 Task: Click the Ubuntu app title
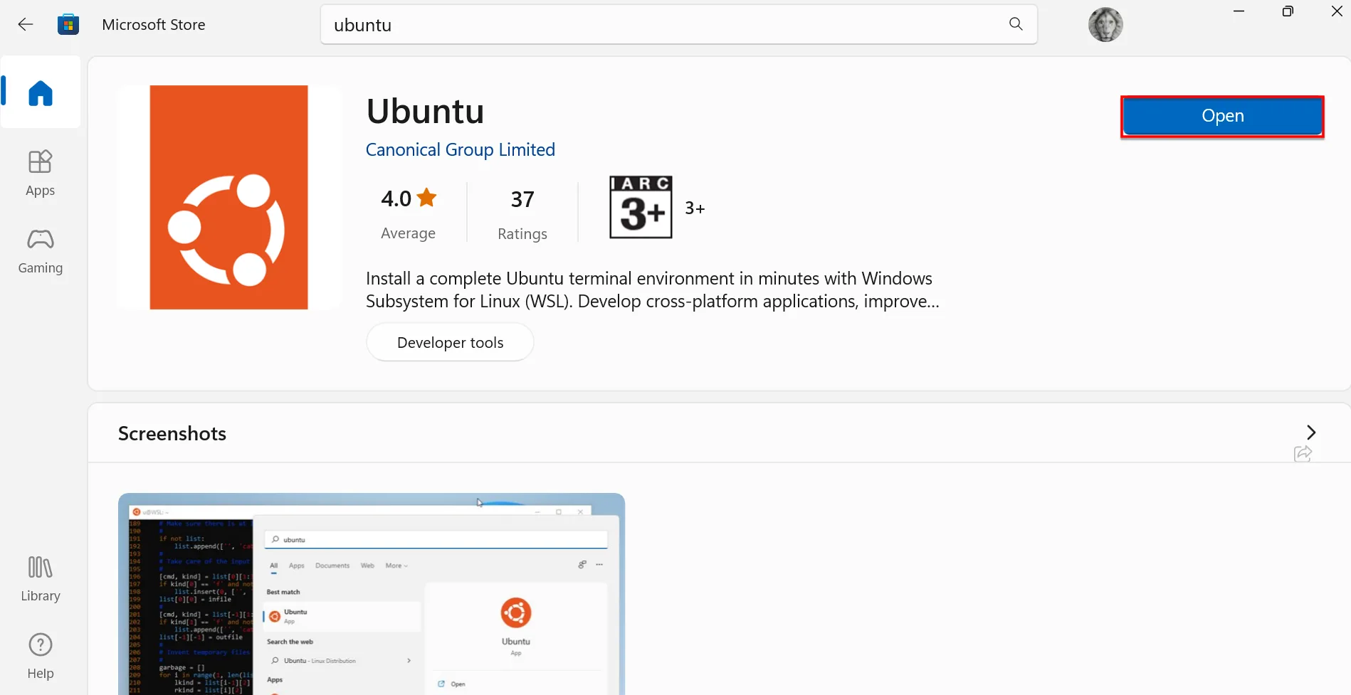[x=425, y=111]
